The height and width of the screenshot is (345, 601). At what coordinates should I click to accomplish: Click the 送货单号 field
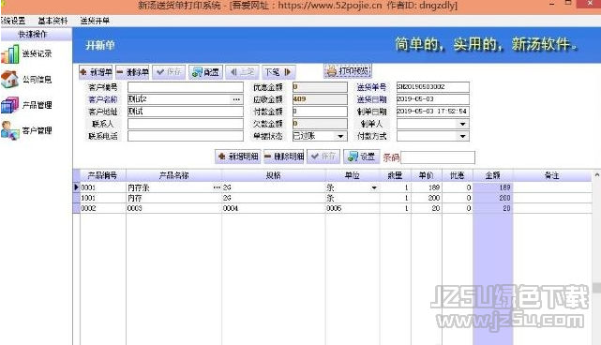pyautogui.click(x=433, y=87)
